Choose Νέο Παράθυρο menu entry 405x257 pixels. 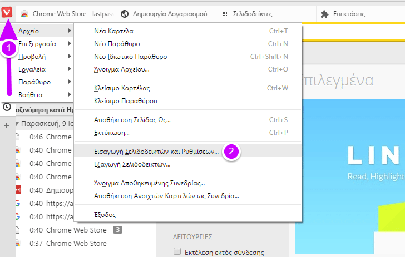coord(188,44)
